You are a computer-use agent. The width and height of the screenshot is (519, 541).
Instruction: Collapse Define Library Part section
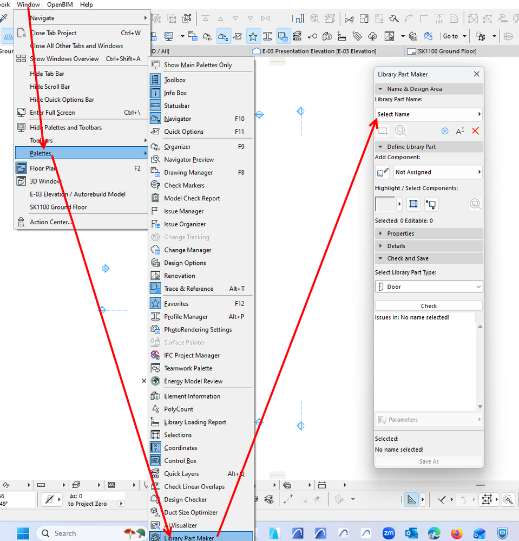click(429, 147)
